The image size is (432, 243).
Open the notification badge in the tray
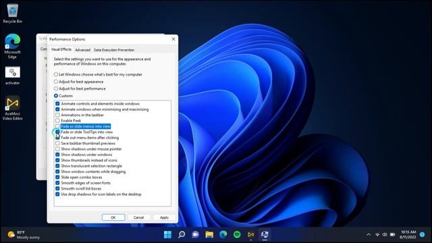422,235
